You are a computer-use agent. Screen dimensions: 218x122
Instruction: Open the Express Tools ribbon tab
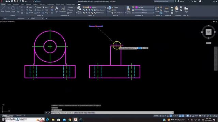point(60,4)
